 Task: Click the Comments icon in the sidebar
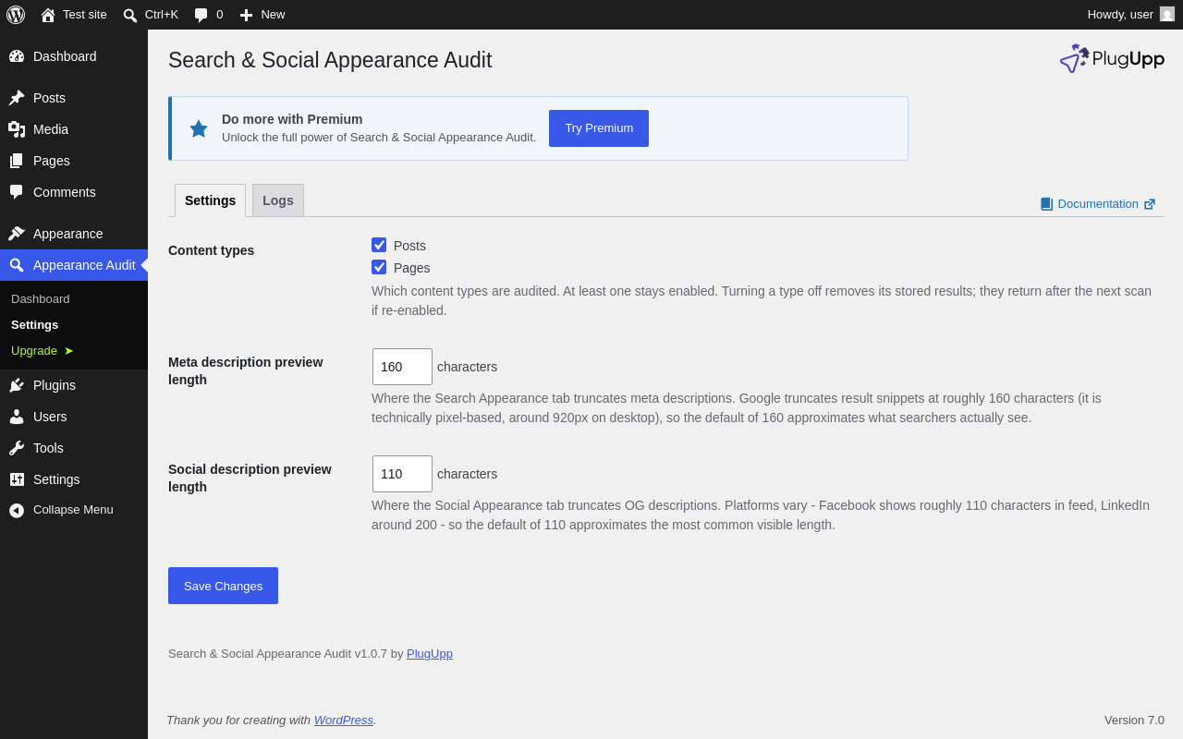click(17, 192)
